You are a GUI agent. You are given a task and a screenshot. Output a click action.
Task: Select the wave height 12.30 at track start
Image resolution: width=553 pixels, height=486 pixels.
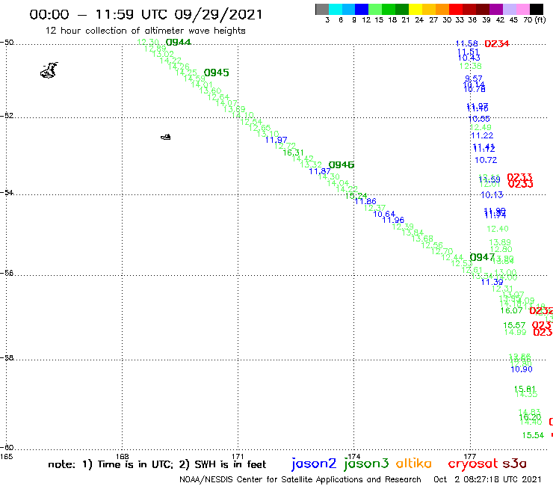(148, 42)
